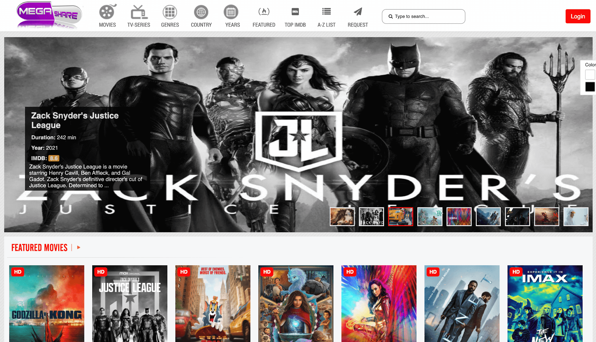Screen dimensions: 596x342
Task: Click the red Login button
Action: click(x=578, y=16)
